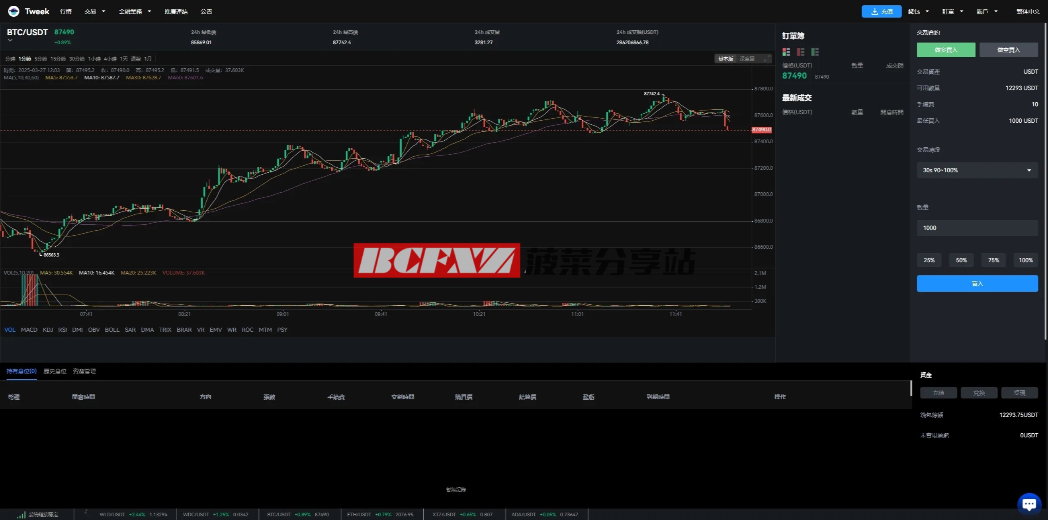
Task: Open the 30s 90~100% trading period dropdown
Action: [x=977, y=170]
